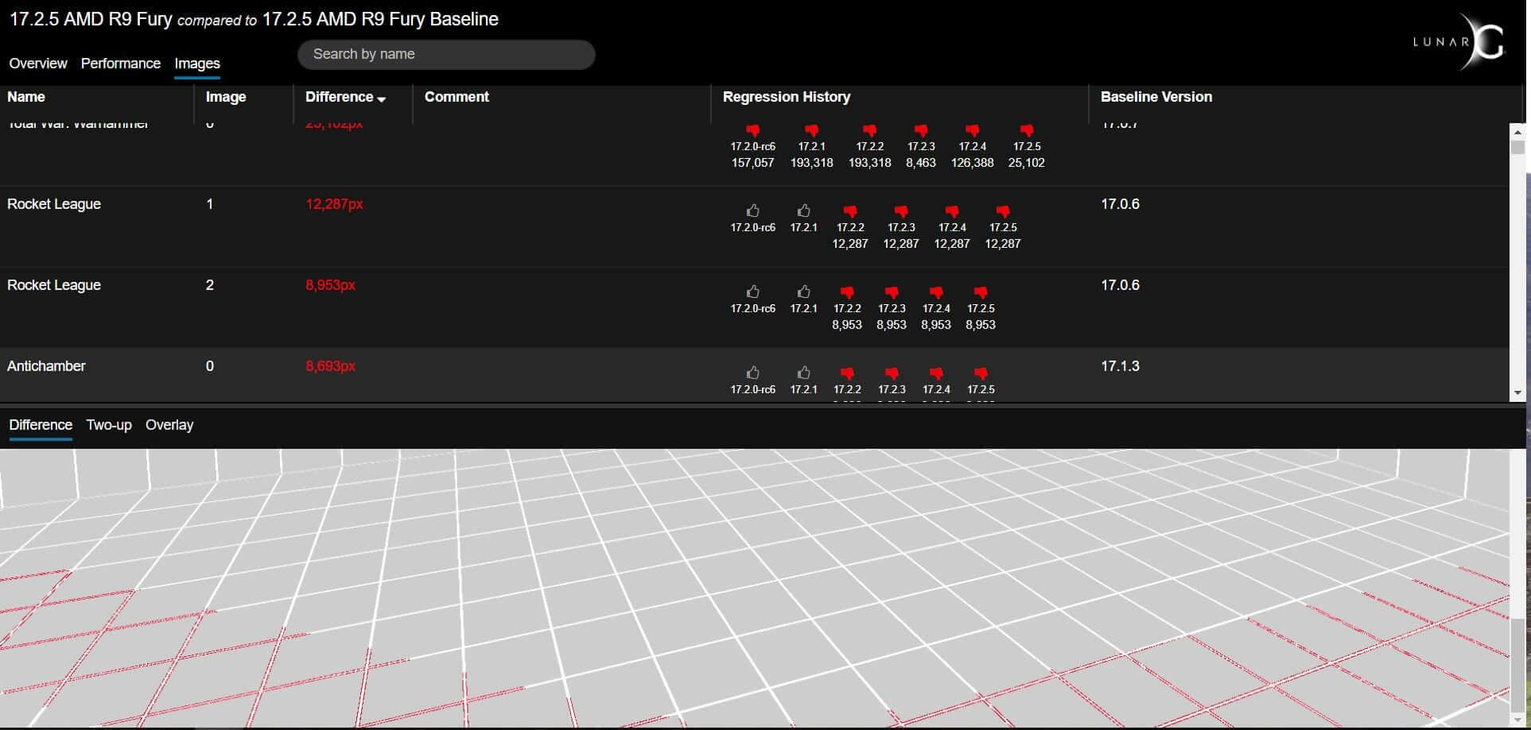The image size is (1531, 730).
Task: Select the Overlay comparison view
Action: (169, 425)
